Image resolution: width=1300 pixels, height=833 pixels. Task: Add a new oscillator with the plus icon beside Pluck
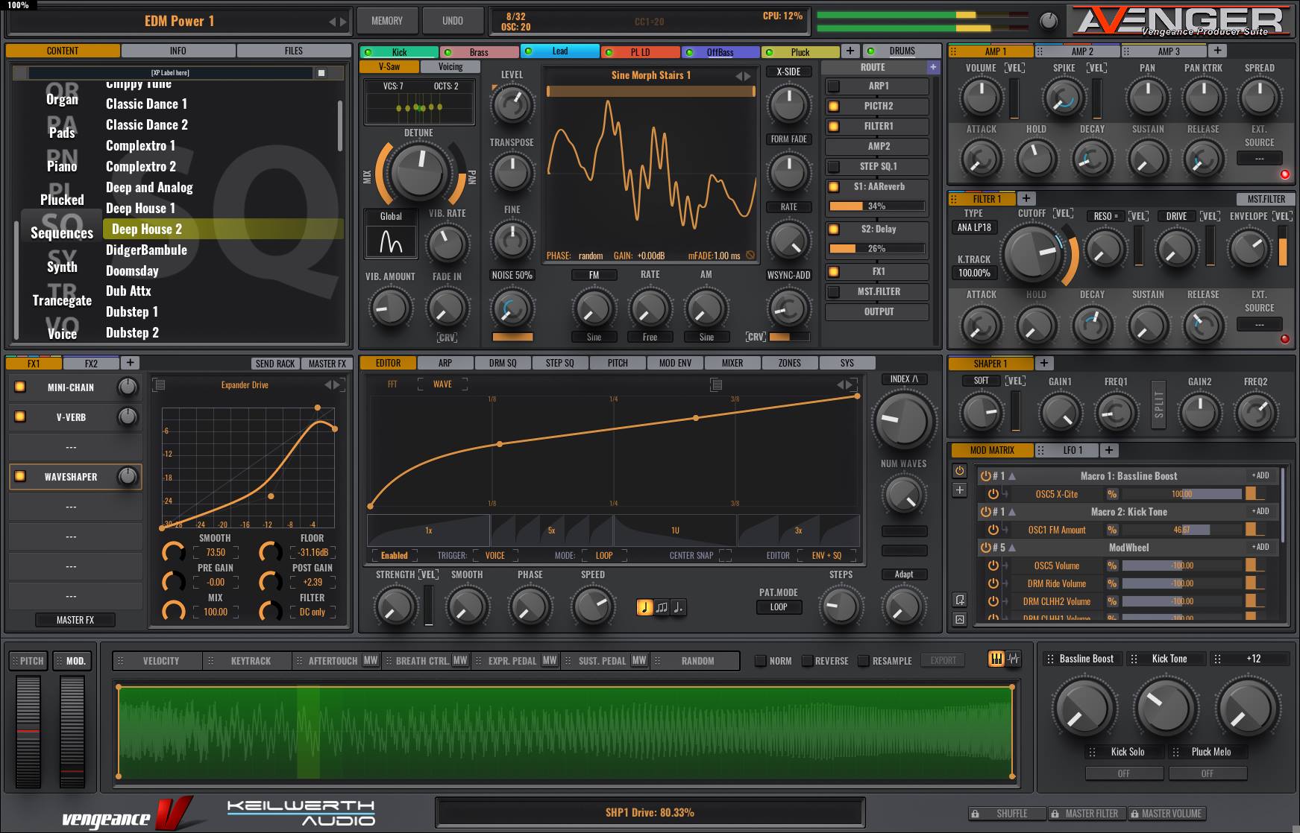coord(850,51)
